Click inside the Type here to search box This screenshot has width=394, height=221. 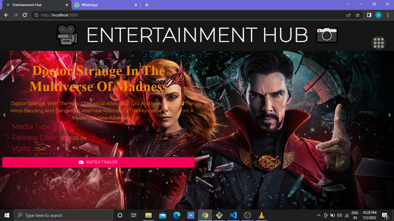[63, 215]
